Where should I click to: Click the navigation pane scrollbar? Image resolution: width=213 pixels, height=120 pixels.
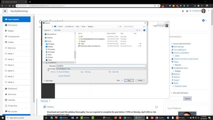pyautogui.click(x=75, y=54)
